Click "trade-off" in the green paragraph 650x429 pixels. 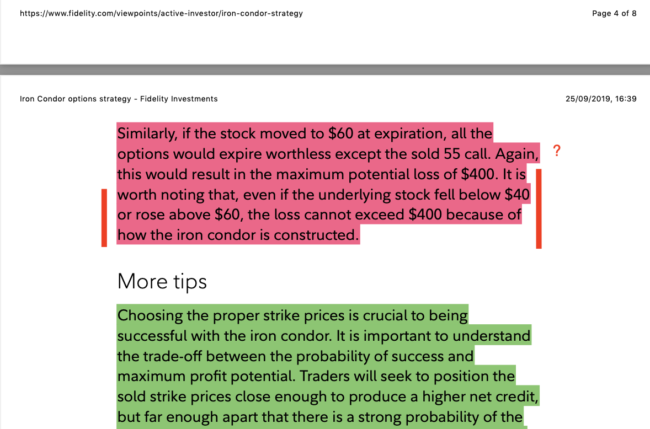point(172,357)
